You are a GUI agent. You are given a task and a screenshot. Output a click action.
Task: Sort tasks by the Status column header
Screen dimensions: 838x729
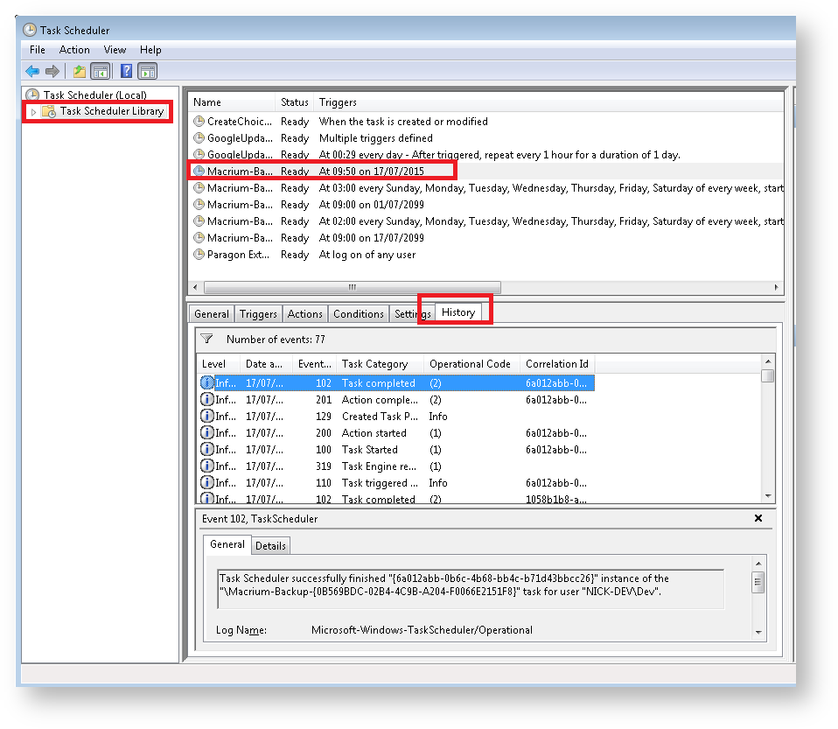click(295, 102)
